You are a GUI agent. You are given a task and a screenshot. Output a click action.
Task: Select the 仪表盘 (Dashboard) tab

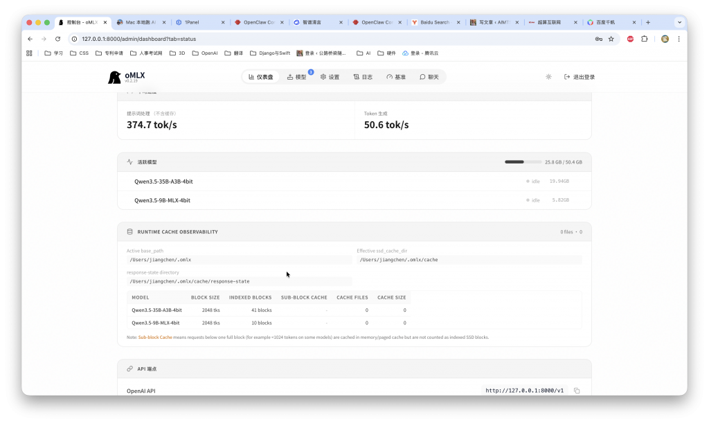pos(260,77)
